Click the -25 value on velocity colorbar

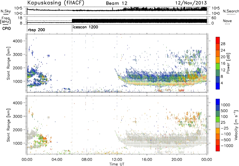point(225,128)
